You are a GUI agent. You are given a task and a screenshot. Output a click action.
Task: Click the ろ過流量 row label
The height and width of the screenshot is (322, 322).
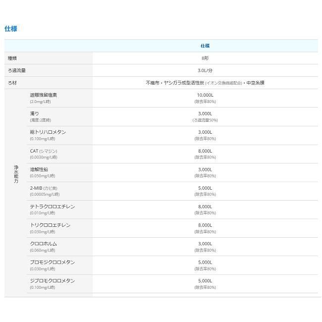point(17,70)
